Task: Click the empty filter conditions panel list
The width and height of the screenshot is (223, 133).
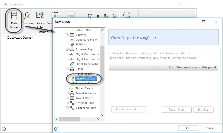Action: [163, 87]
